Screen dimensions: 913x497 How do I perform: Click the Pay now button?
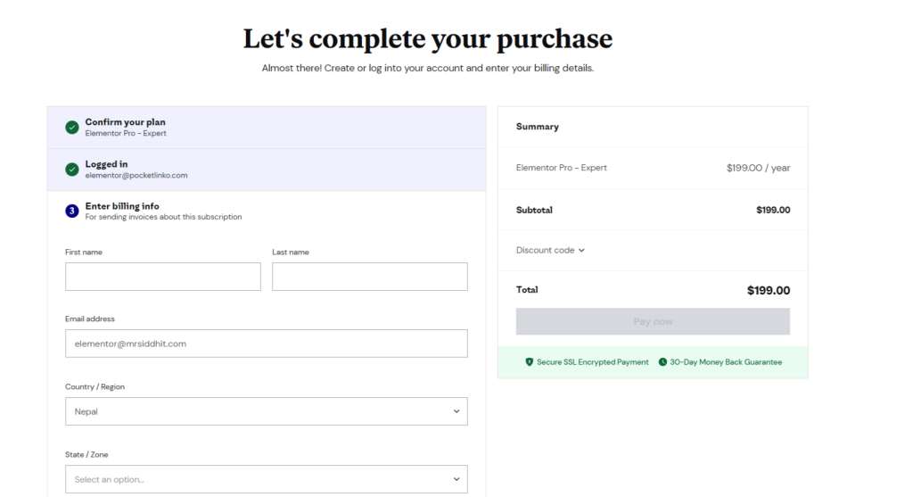tap(653, 321)
